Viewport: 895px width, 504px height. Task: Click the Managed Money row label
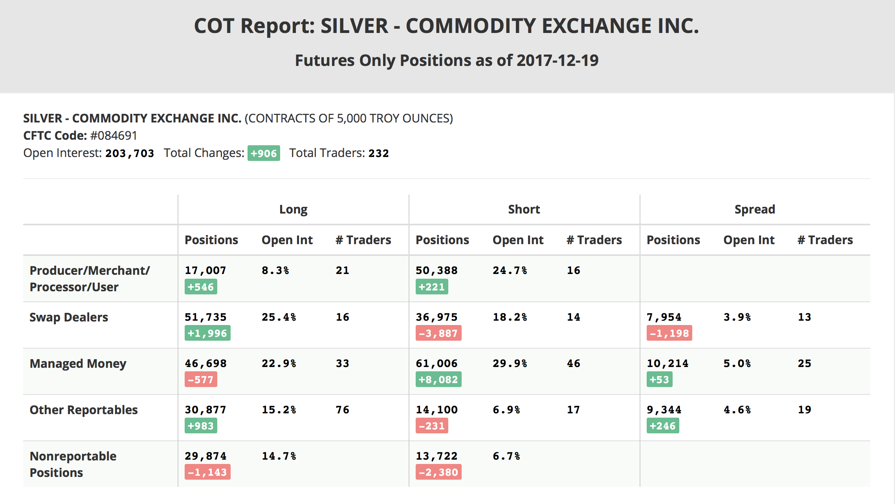pyautogui.click(x=78, y=363)
